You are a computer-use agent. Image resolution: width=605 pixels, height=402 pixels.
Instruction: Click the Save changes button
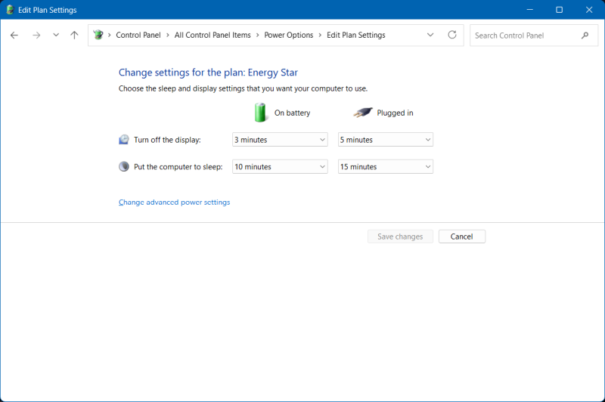coord(400,237)
